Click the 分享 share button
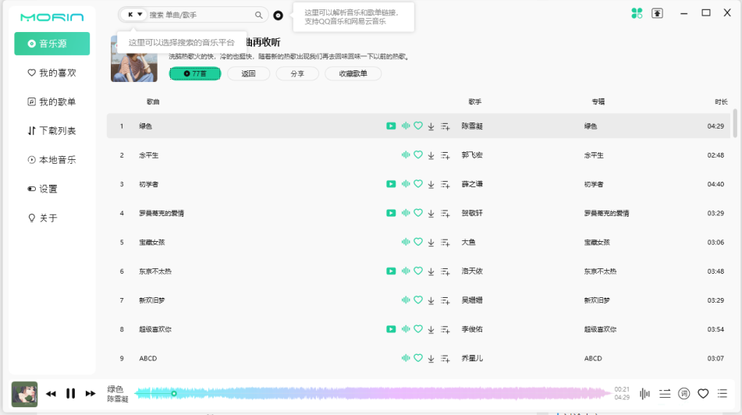Viewport: 742px width, 415px height. (x=297, y=74)
